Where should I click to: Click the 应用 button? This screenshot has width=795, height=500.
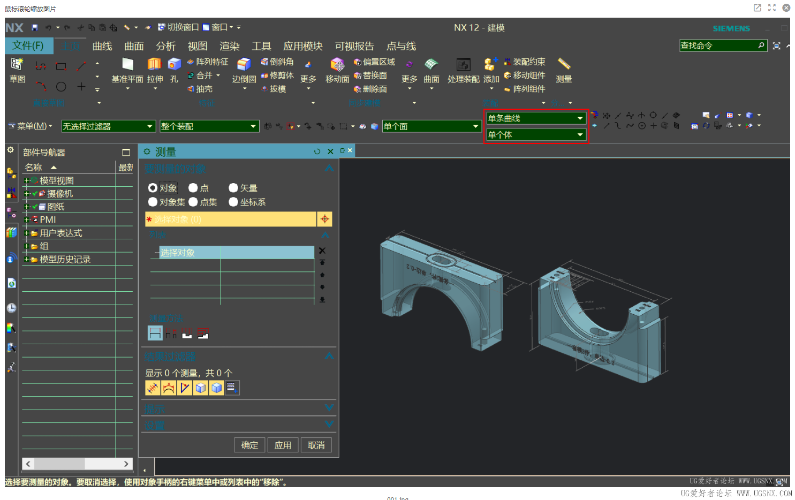click(x=283, y=445)
